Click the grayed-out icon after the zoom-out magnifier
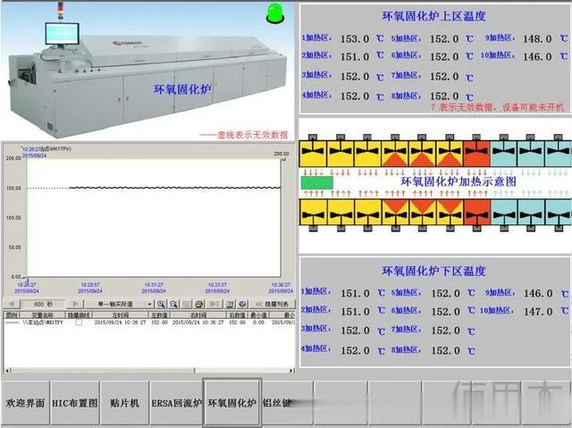 (x=186, y=304)
